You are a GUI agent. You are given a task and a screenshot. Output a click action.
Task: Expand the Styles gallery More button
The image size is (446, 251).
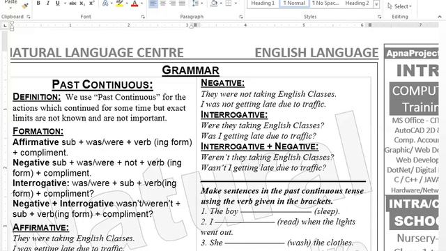point(376,4)
